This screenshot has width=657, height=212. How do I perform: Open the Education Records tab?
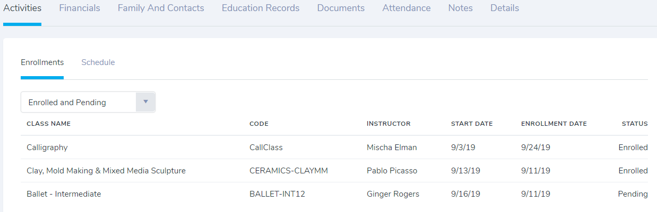(x=261, y=8)
